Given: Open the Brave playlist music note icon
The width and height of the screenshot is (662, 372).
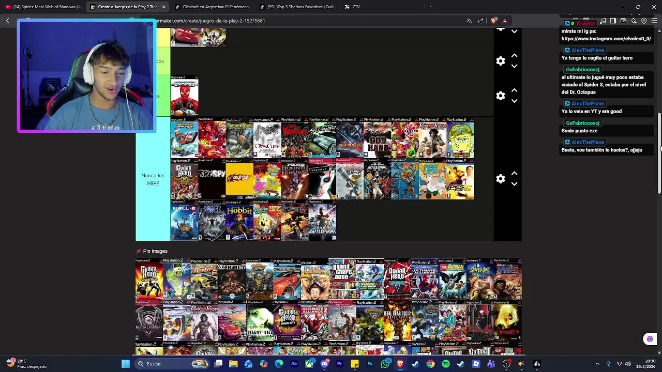Looking at the screenshot, I should [603, 21].
